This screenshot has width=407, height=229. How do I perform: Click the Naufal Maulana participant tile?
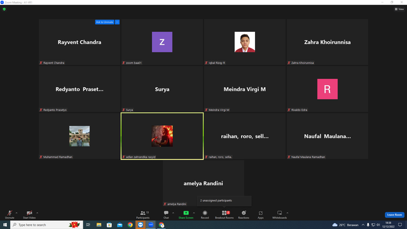coord(328,136)
